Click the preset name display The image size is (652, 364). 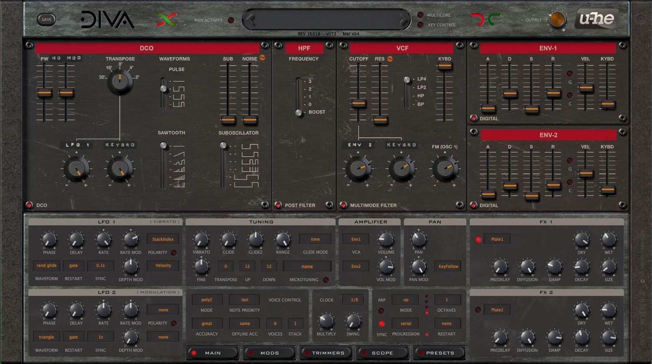[x=326, y=20]
